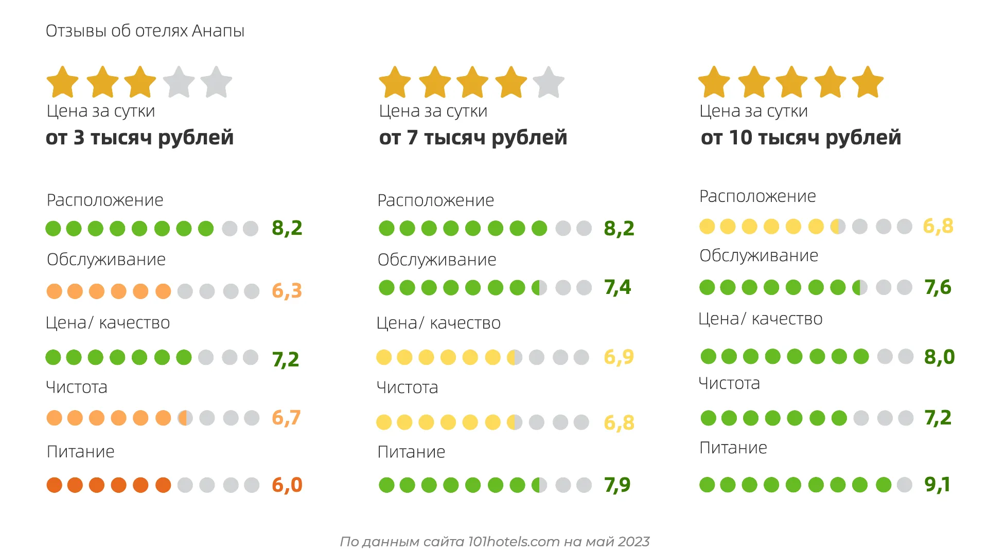Open the 101hotels.com source footnote
Image resolution: width=988 pixels, height=555 pixels.
(495, 542)
